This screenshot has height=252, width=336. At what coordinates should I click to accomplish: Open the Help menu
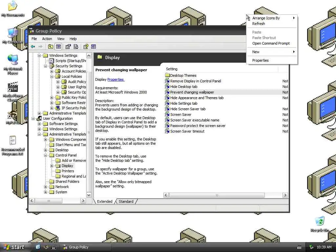click(x=73, y=39)
